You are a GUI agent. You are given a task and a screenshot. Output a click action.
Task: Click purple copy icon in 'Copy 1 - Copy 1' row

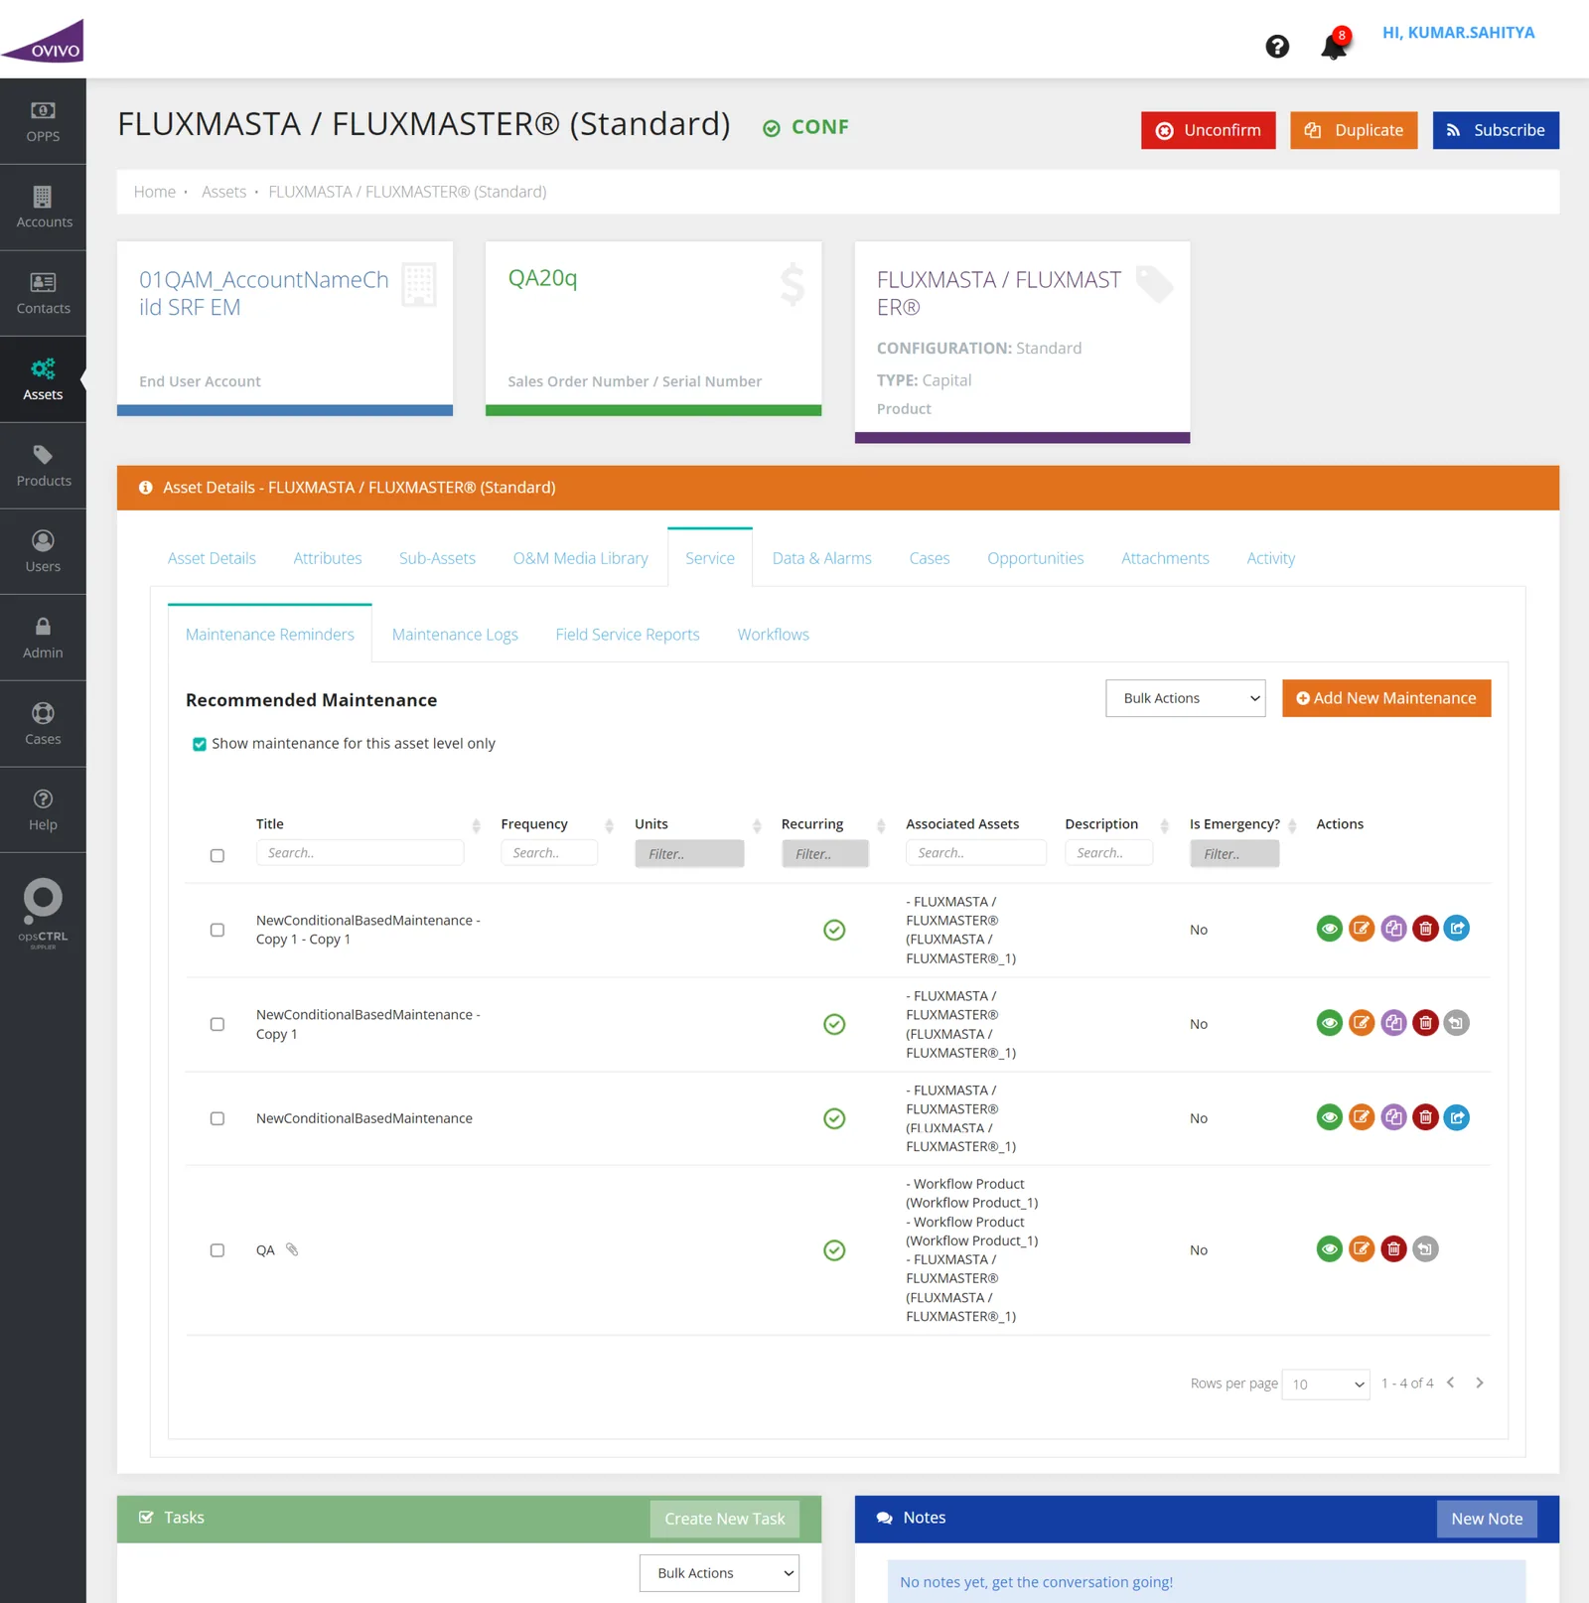point(1393,929)
